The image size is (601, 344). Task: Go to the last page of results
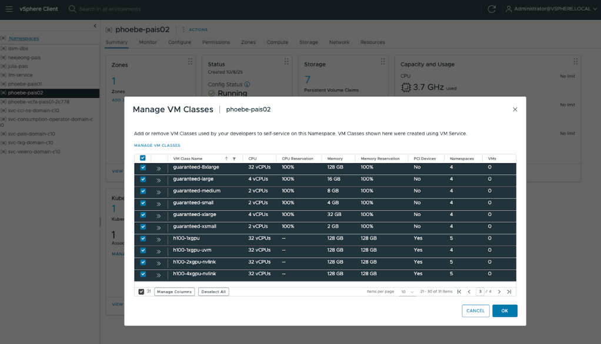[509, 292]
